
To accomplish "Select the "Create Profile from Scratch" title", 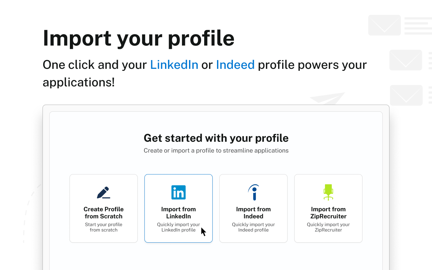I will tap(104, 213).
